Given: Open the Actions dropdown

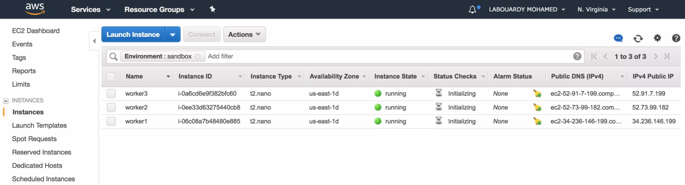Looking at the screenshot, I should pos(244,35).
